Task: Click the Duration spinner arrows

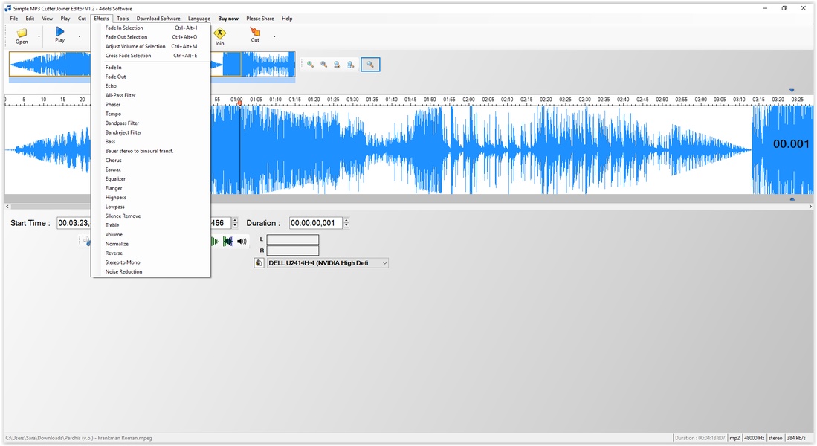Action: point(346,223)
